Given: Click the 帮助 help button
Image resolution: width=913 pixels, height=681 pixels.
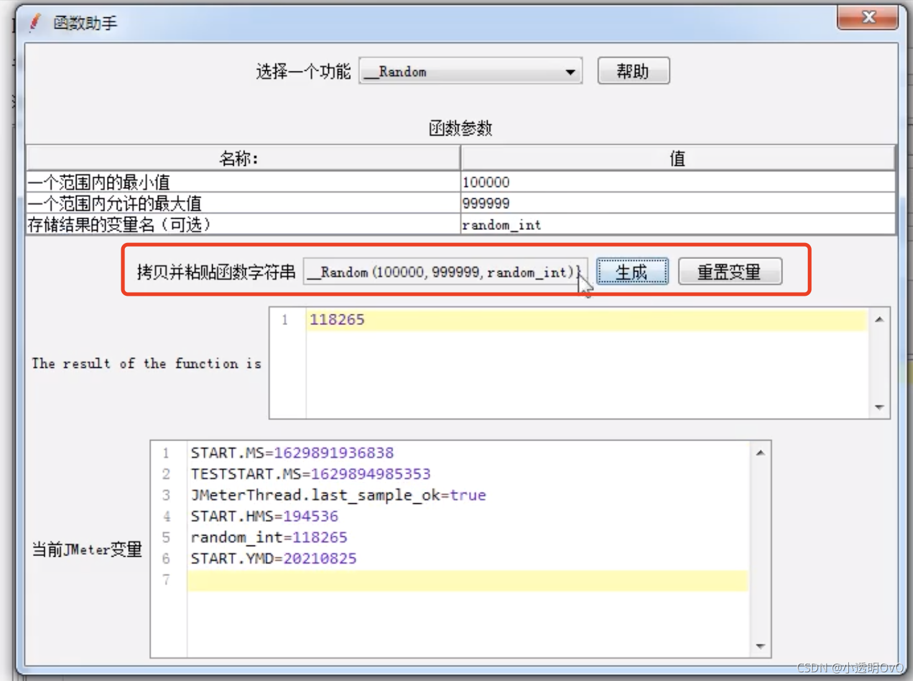Looking at the screenshot, I should pos(633,71).
